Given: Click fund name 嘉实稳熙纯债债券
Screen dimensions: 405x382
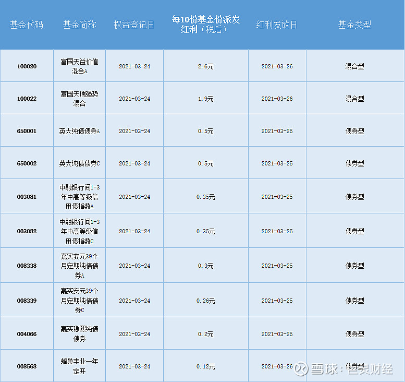Looking at the screenshot, I should tap(80, 334).
